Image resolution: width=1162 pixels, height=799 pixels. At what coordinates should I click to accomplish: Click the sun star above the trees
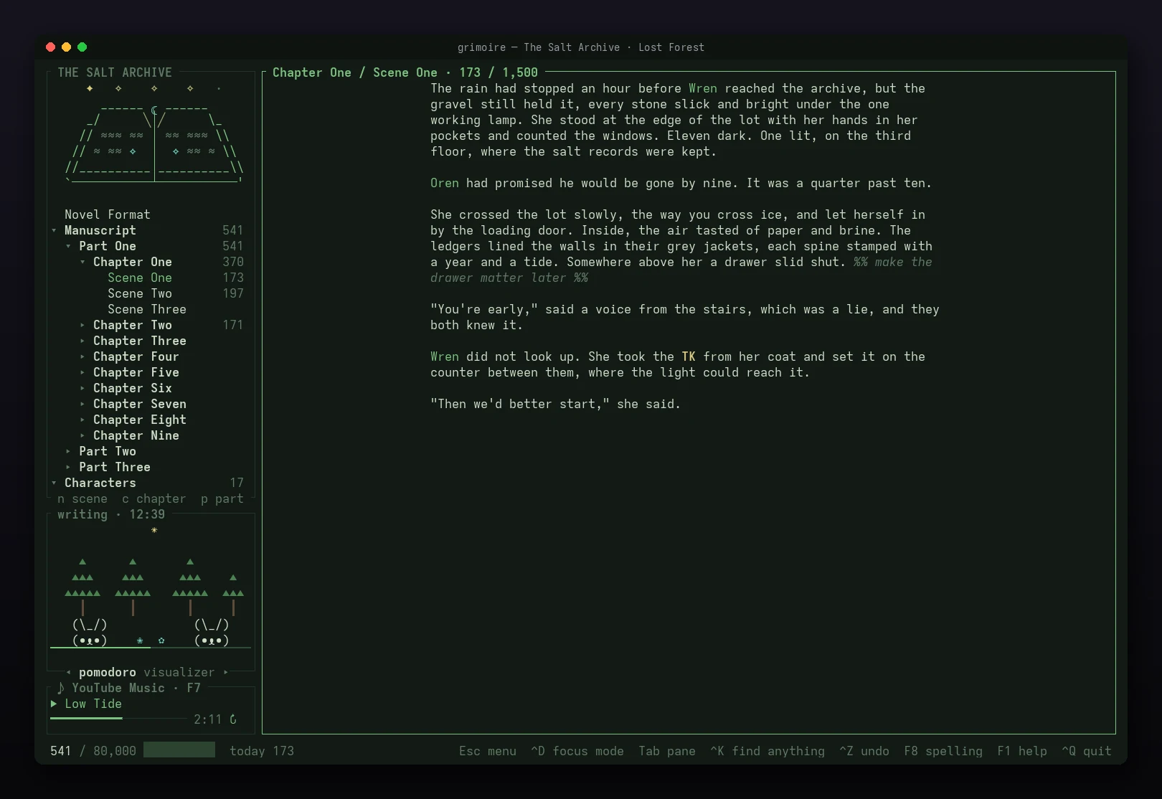click(x=154, y=530)
